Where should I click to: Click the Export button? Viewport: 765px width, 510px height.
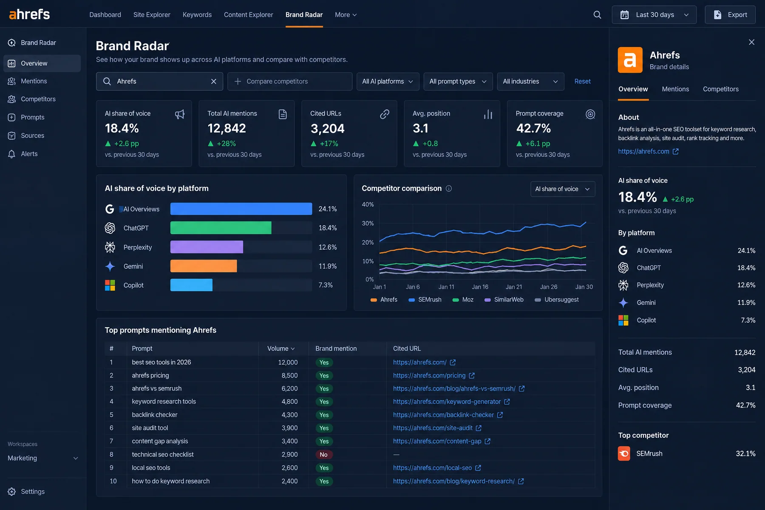(x=730, y=15)
